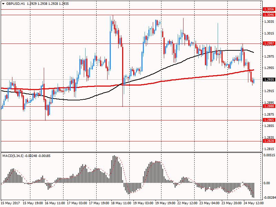Viewport: 276px width, 207px height.
Task: Click the 22 May 12:00 time label
Action: (x=187, y=203)
